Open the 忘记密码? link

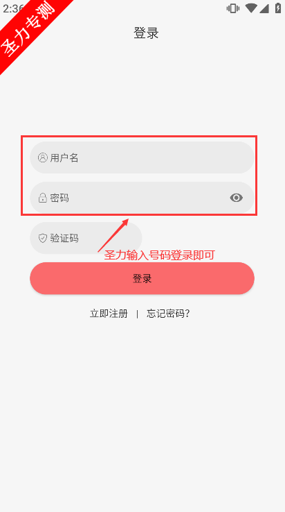tap(168, 314)
